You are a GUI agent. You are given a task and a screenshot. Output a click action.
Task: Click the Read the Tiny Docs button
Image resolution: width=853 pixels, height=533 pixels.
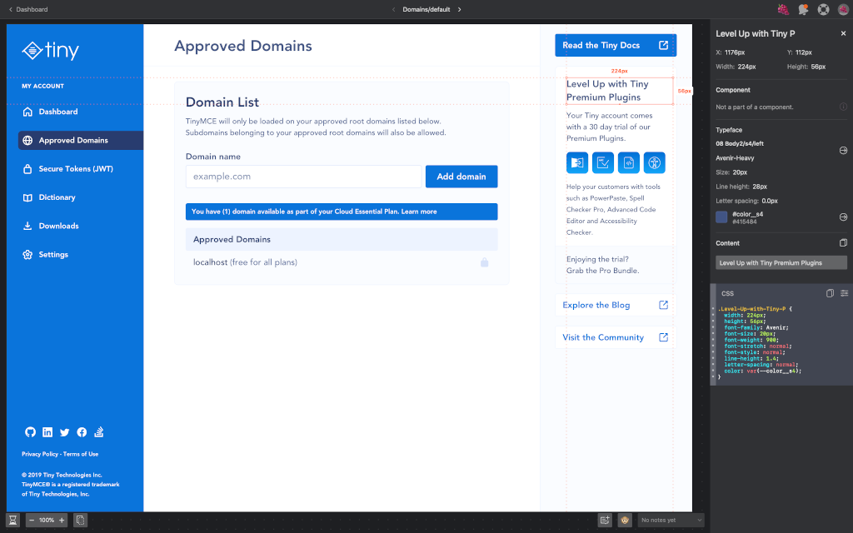616,45
